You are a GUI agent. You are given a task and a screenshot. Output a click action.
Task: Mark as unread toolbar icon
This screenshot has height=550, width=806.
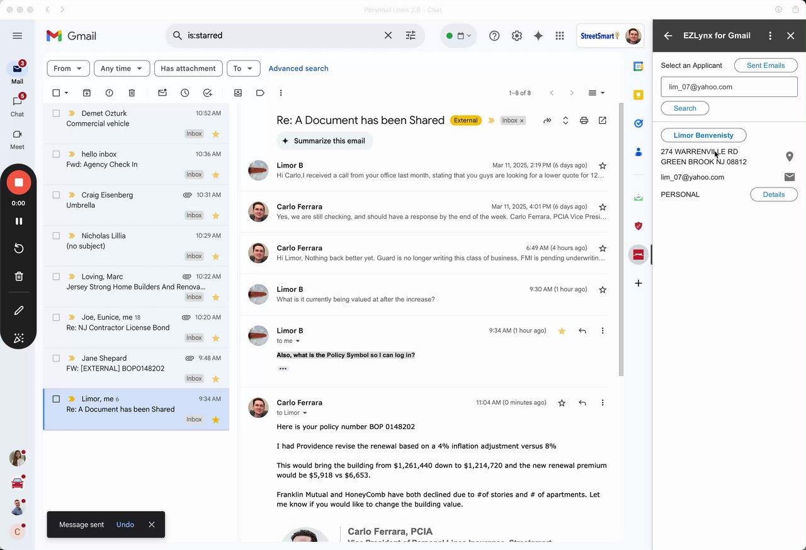tap(162, 93)
